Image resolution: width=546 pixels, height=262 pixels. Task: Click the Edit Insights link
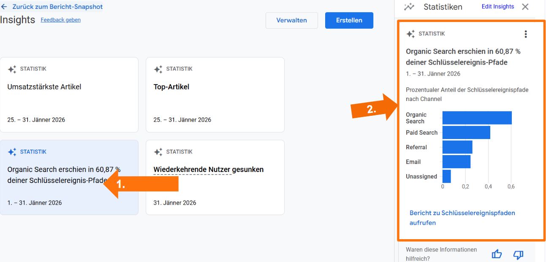click(498, 6)
